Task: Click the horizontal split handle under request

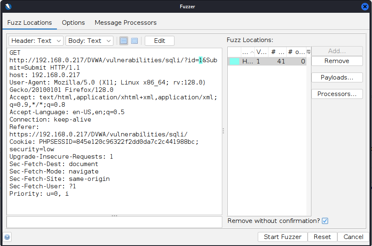Action: pos(114,216)
